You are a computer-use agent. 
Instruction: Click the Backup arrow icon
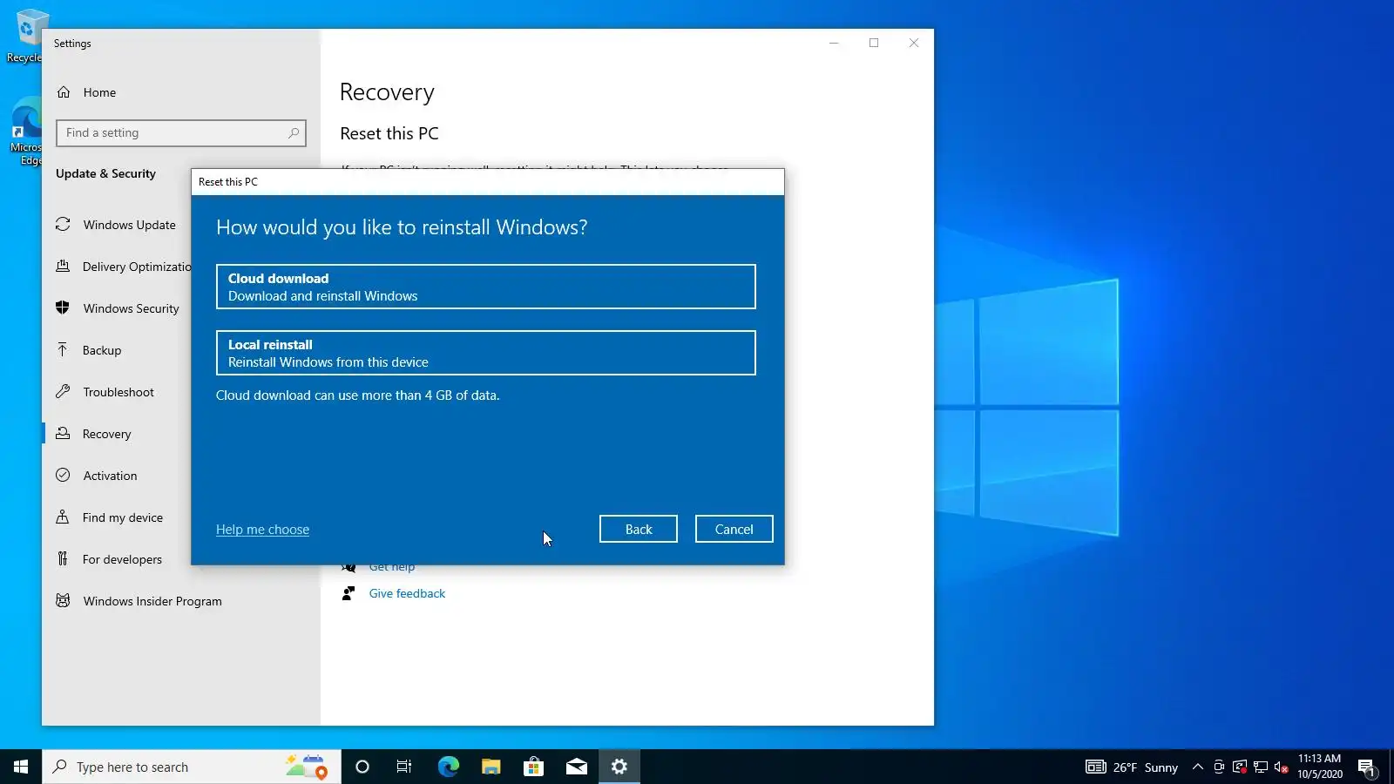click(63, 349)
